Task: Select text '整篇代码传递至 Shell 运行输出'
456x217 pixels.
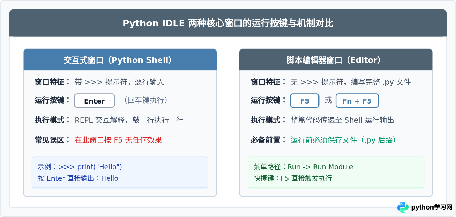Action: (342, 120)
